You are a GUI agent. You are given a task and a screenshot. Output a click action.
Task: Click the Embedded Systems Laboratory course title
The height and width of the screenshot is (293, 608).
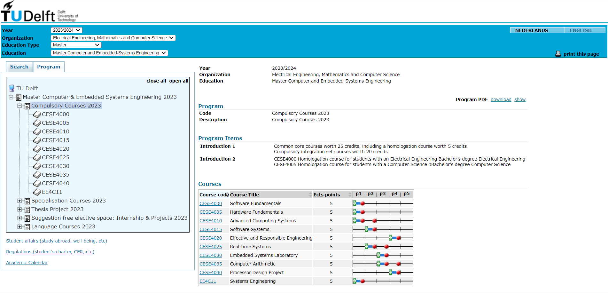[x=264, y=255]
